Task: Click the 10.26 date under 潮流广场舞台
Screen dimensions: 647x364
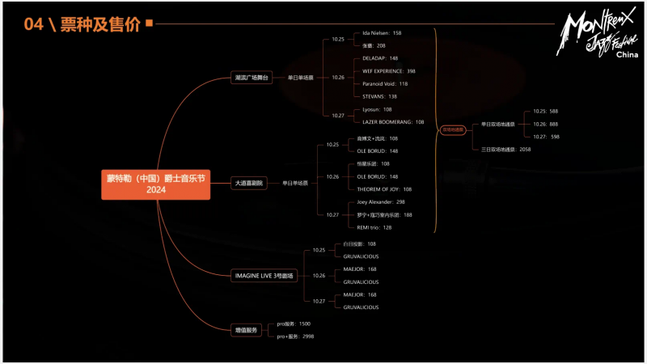Action: tap(338, 77)
